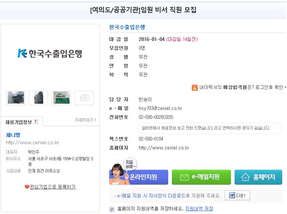
Task: Click the 모집인원 value 0명
Action: [142, 48]
